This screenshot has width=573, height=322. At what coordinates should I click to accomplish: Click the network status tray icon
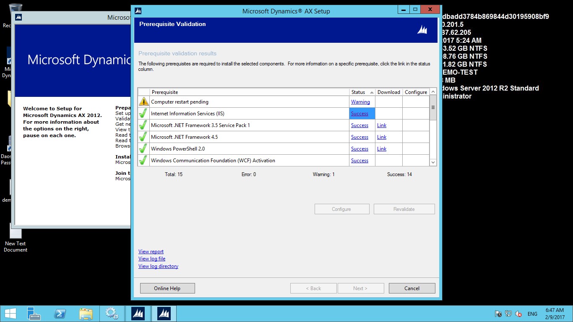[x=508, y=314]
